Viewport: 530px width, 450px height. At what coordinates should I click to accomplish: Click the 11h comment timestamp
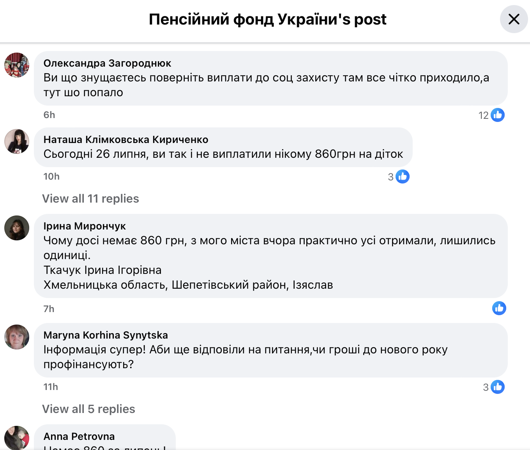(x=51, y=387)
